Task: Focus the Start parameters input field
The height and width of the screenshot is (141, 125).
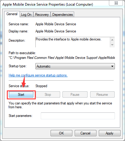Action: (78, 116)
